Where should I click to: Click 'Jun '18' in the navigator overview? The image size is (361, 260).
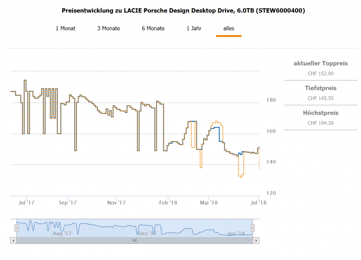(236, 234)
